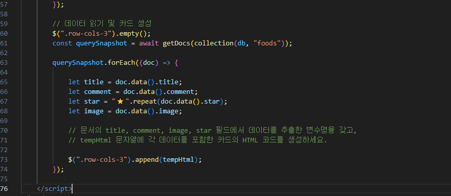Click line number 63 in the gutter
451x196 pixels.
[4, 63]
